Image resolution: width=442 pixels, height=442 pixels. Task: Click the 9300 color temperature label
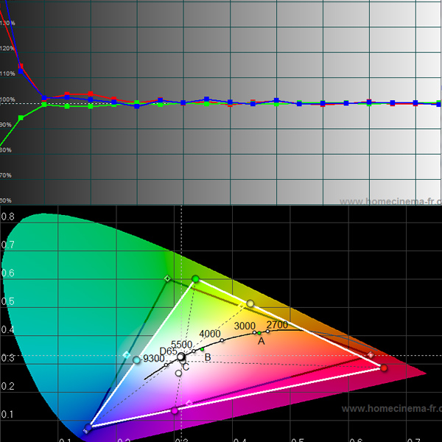[154, 358]
